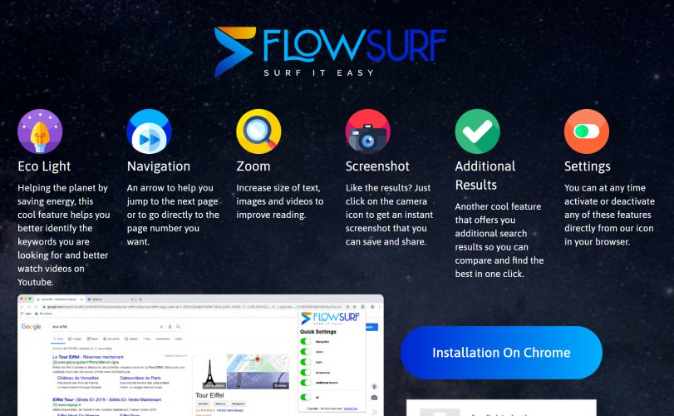
Task: Click the Eco Light lightbulb icon
Action: point(40,131)
